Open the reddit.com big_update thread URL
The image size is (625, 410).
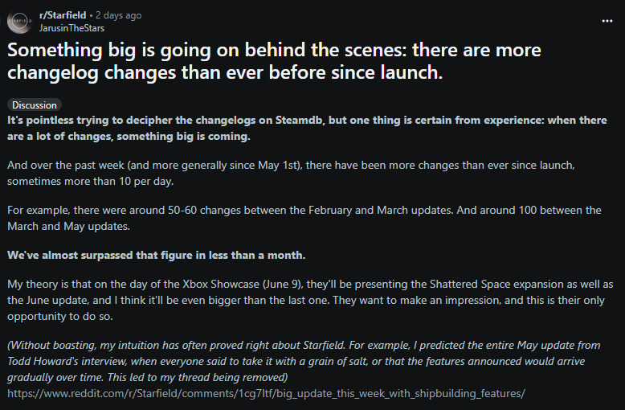click(x=265, y=393)
